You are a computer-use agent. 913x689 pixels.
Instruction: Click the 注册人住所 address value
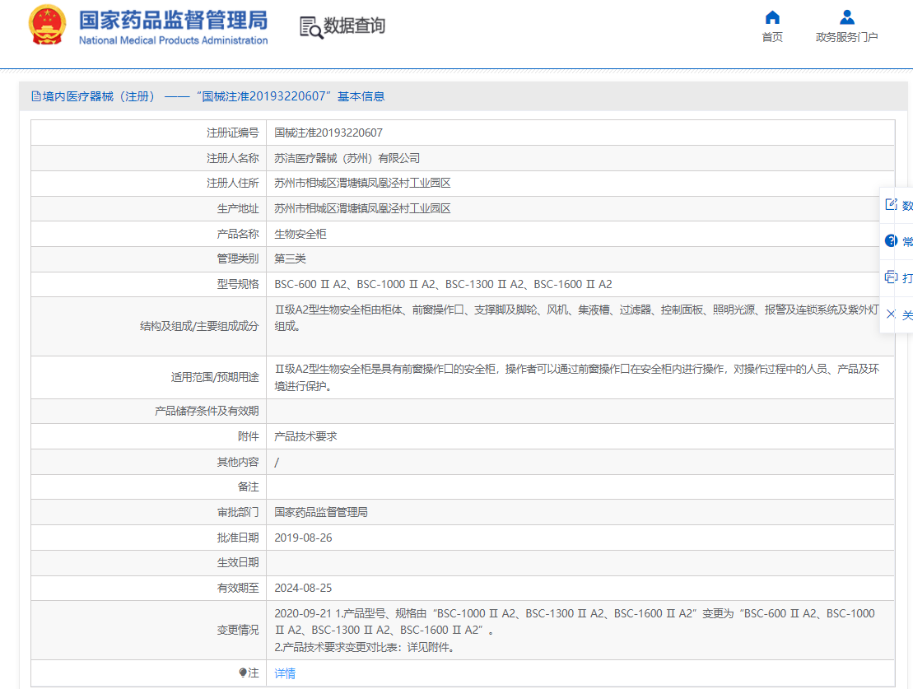(x=362, y=183)
